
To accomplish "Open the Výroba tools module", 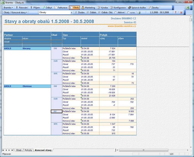I will tap(103, 8).
